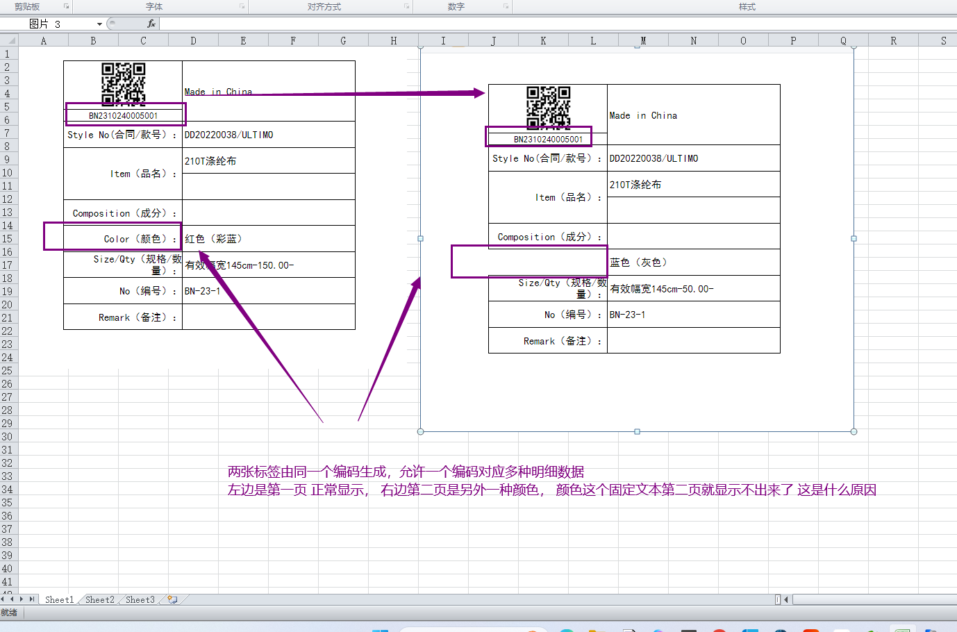
Task: Select the Sheet1 tab
Action: pyautogui.click(x=59, y=599)
